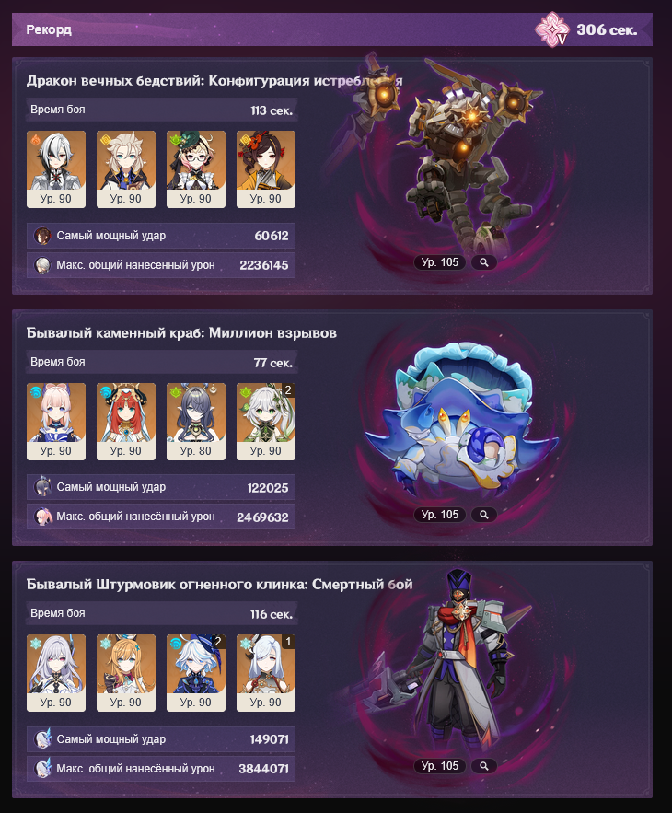Click the pink difficulty star badge near 306 сек.
The width and height of the screenshot is (672, 813).
tap(552, 29)
